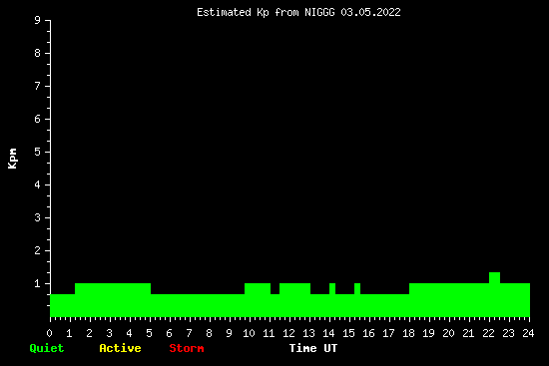Click the Time UT axis label
Viewport: 549px width, 366px height.
pyautogui.click(x=313, y=348)
